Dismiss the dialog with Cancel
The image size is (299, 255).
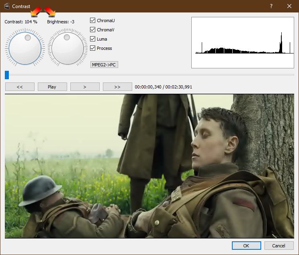click(279, 245)
